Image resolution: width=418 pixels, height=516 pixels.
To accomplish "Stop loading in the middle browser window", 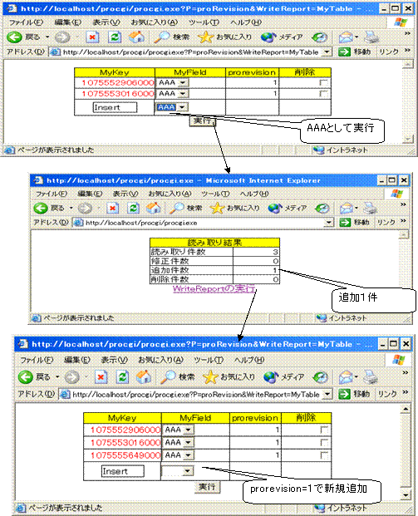I will [112, 209].
